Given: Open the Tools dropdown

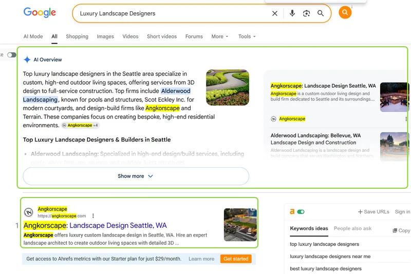Looking at the screenshot, I should click(x=247, y=36).
